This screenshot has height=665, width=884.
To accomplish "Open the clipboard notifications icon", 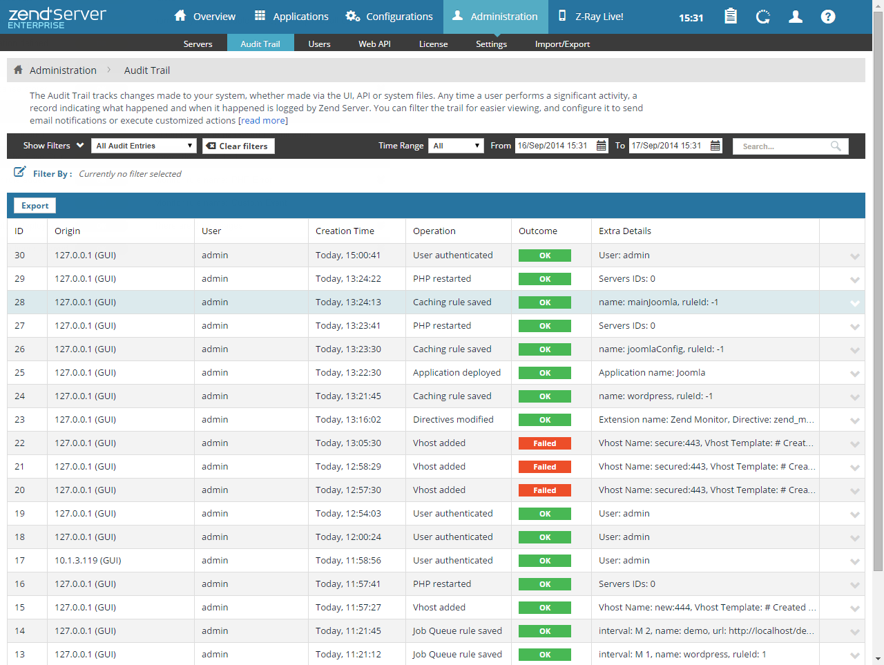I will click(730, 17).
